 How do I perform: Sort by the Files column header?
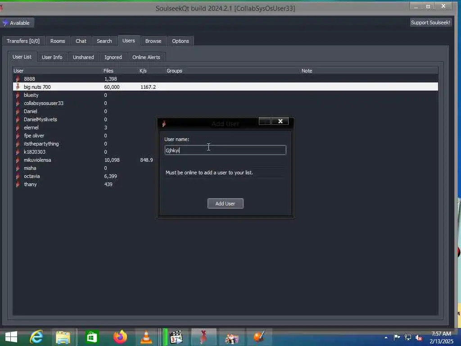click(108, 71)
